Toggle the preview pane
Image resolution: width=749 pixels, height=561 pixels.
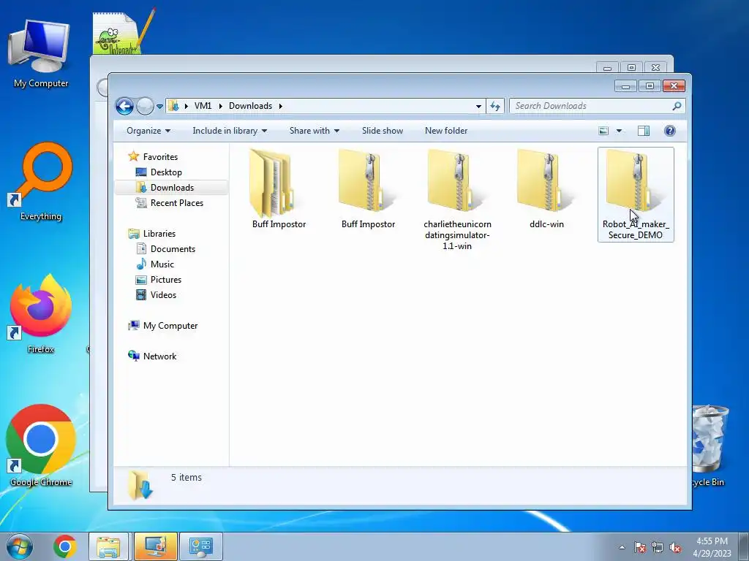644,131
